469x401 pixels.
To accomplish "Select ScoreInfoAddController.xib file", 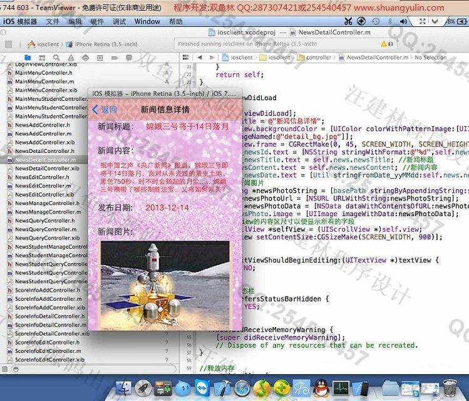I will click(49, 308).
